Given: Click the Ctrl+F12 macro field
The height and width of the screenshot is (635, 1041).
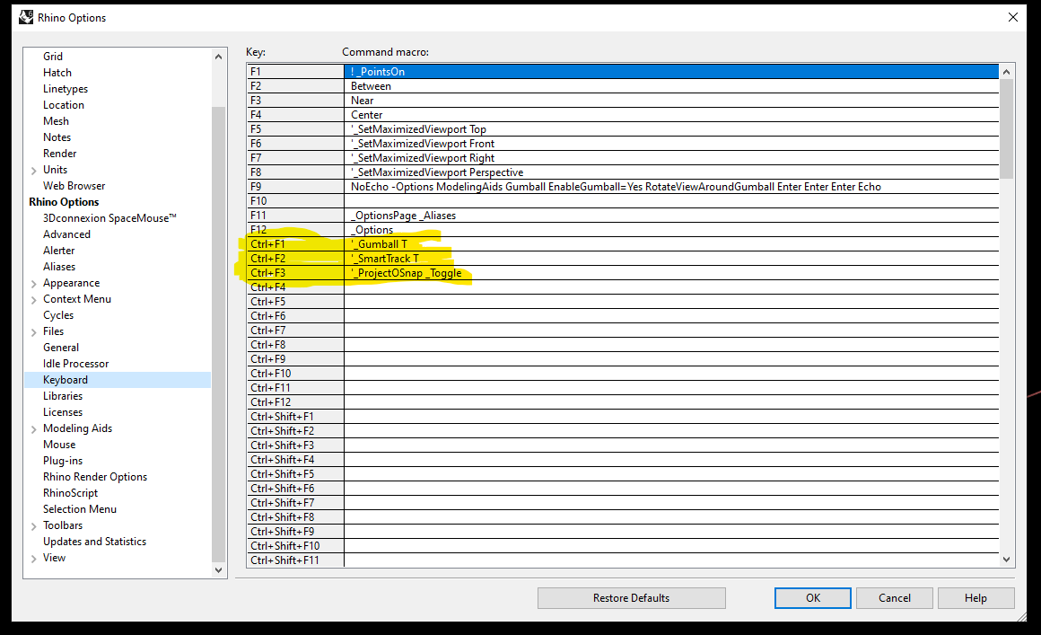Looking at the screenshot, I should [671, 402].
